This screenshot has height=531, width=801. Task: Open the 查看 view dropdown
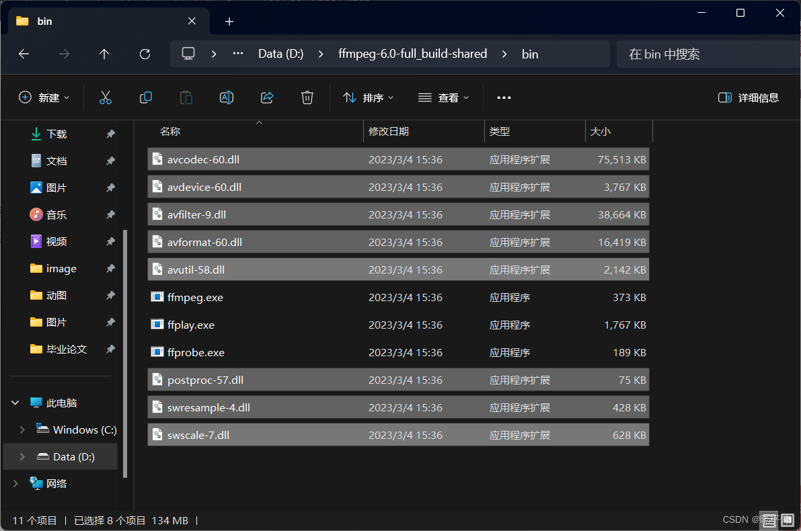click(443, 97)
